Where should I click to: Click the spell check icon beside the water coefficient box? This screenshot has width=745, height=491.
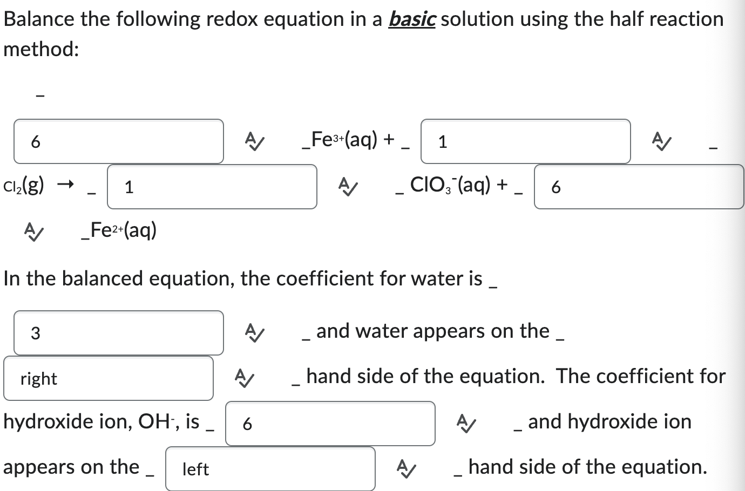click(x=254, y=332)
